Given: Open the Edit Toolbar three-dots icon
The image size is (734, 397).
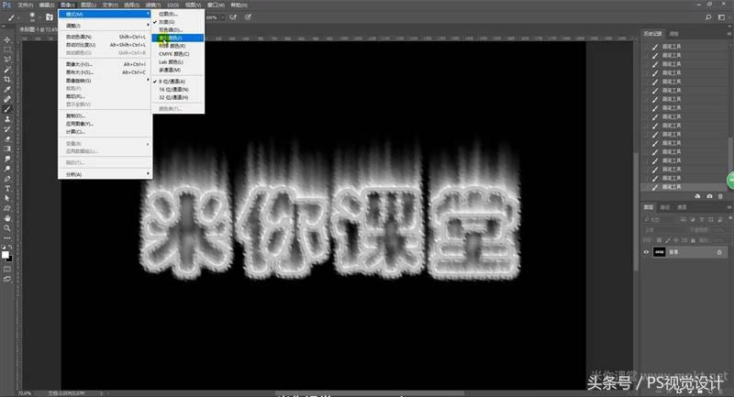Looking at the screenshot, I should (7, 238).
